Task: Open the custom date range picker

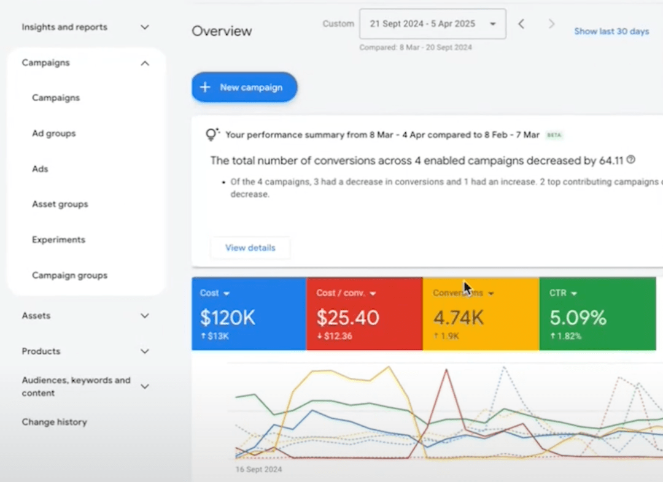Action: pyautogui.click(x=432, y=24)
